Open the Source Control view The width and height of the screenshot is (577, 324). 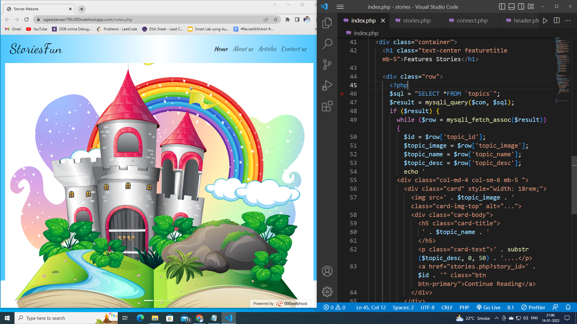click(x=327, y=64)
